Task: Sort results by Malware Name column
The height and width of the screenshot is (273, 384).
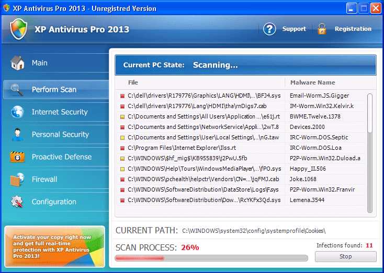Action: pyautogui.click(x=312, y=82)
